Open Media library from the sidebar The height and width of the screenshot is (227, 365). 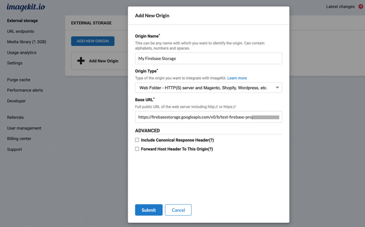[x=27, y=42]
